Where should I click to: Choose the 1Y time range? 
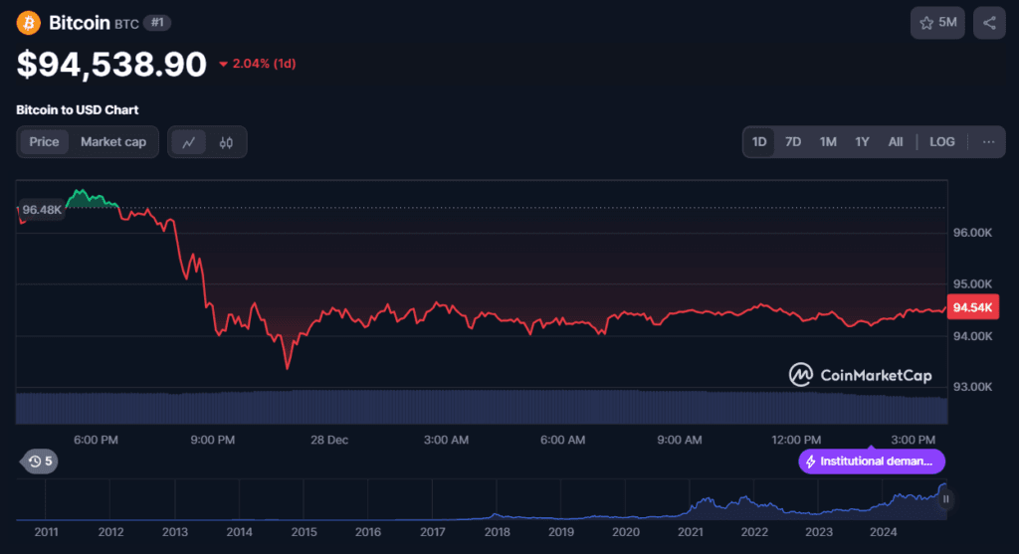[x=862, y=141]
